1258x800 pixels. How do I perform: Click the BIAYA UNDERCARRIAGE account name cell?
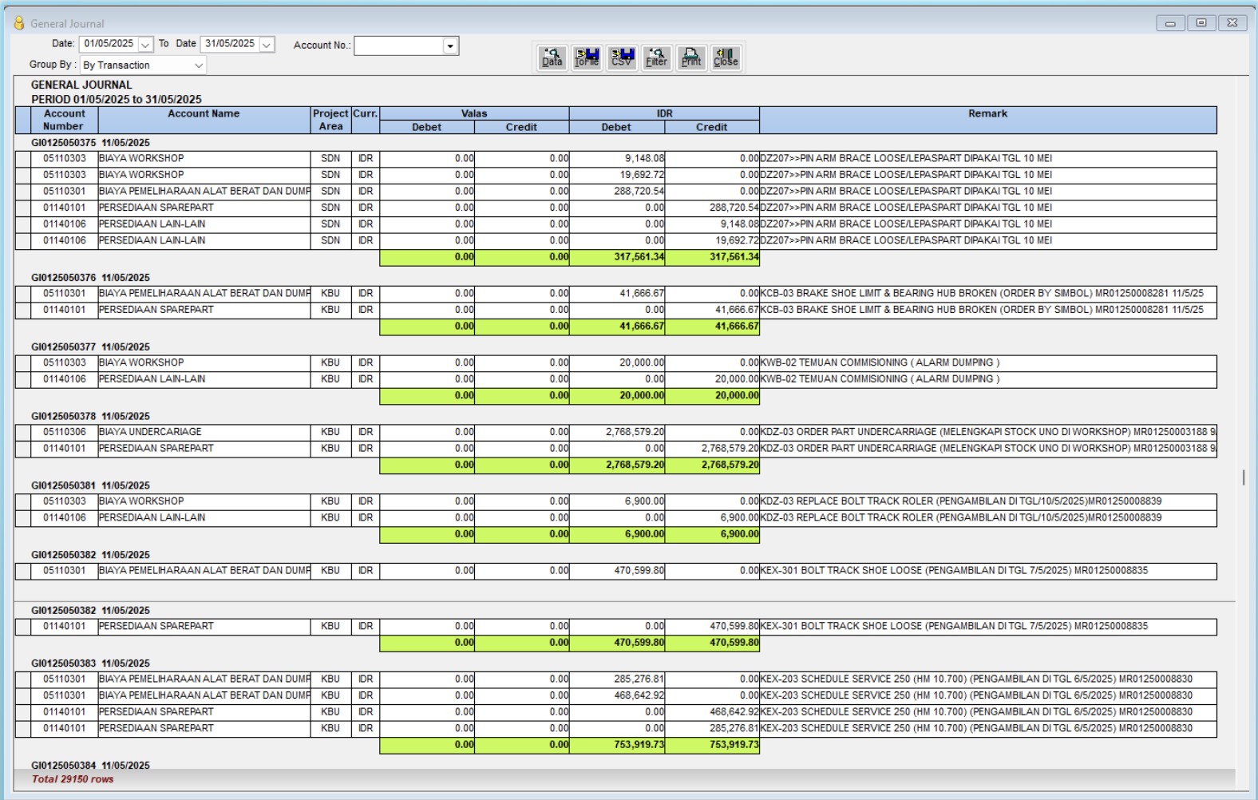point(204,432)
